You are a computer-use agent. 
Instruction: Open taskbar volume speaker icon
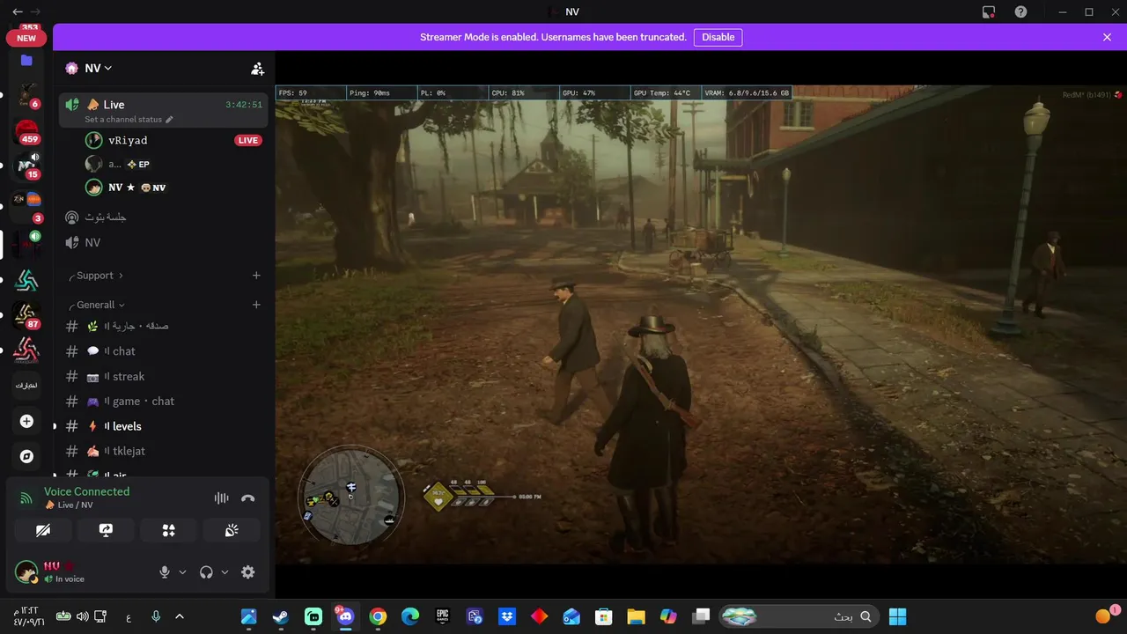coord(82,616)
